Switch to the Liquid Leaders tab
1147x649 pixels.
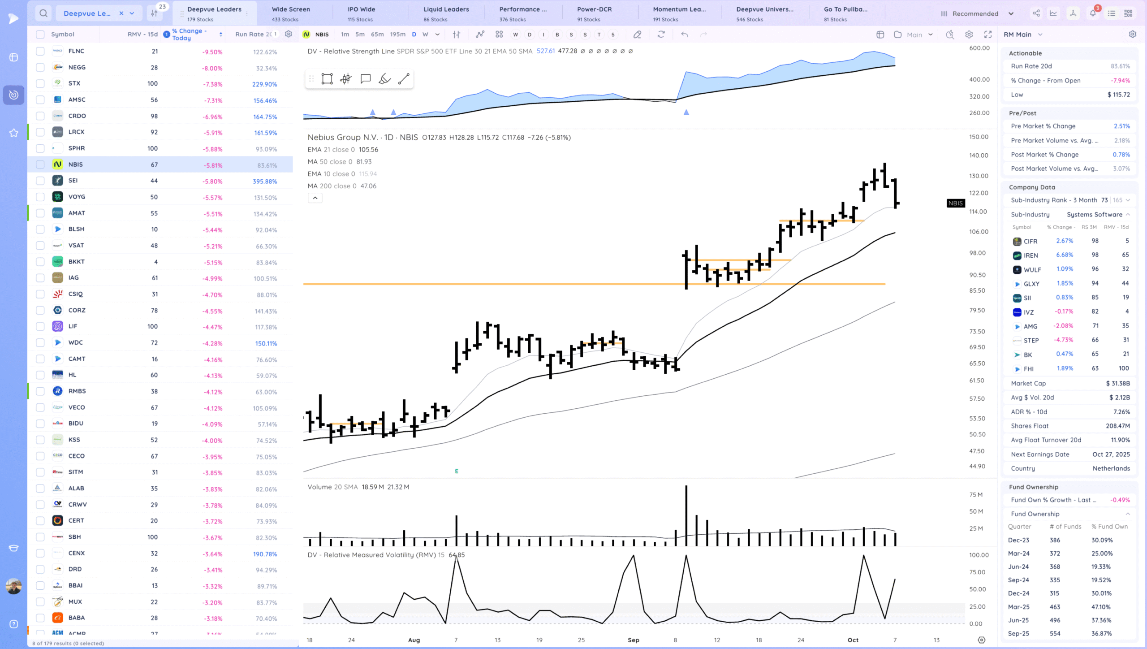click(x=446, y=13)
